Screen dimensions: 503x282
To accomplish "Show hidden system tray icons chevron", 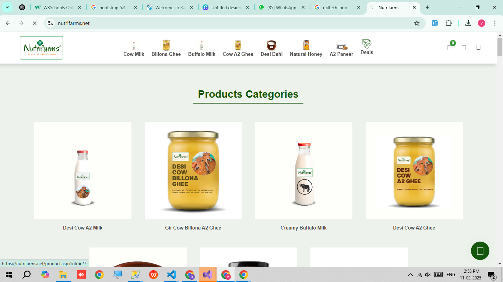I will click(x=410, y=275).
